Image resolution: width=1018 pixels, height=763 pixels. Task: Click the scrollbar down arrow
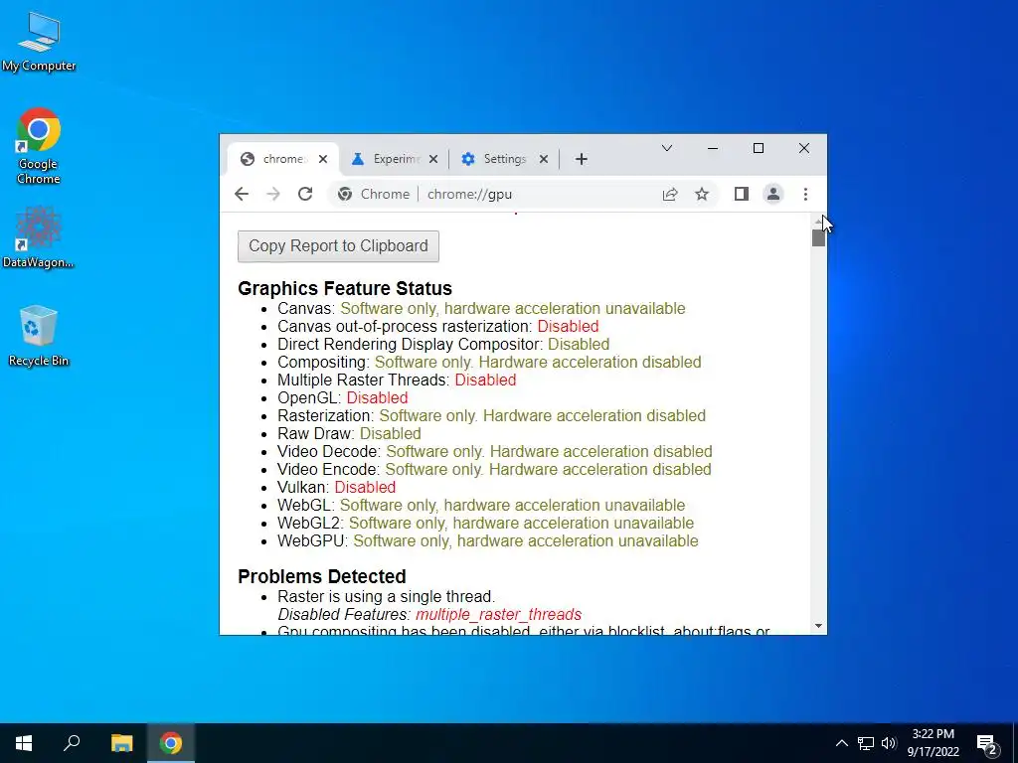point(819,626)
